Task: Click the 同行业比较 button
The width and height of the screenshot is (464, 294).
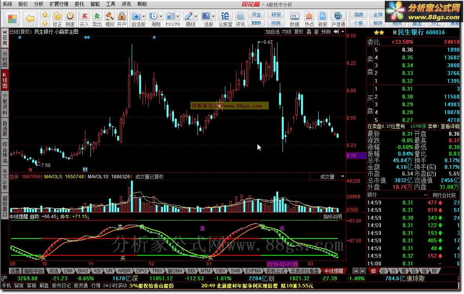Action: pyautogui.click(x=444, y=195)
